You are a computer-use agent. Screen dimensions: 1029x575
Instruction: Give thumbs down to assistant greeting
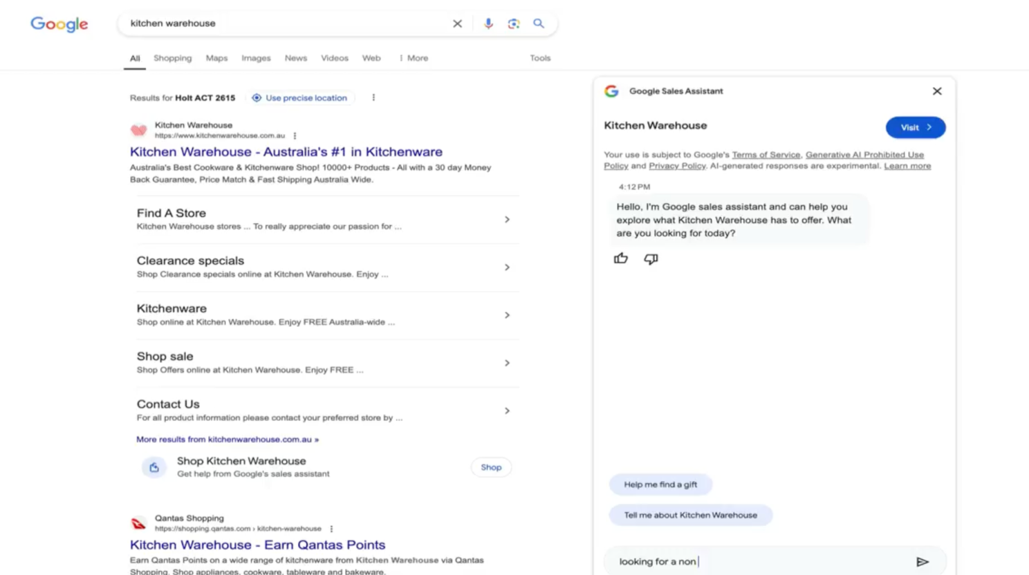click(x=651, y=259)
